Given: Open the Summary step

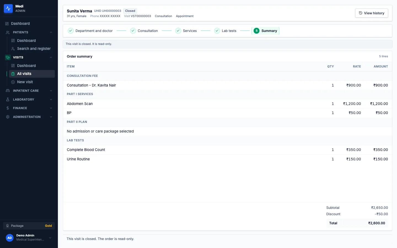Looking at the screenshot, I should pos(265,31).
